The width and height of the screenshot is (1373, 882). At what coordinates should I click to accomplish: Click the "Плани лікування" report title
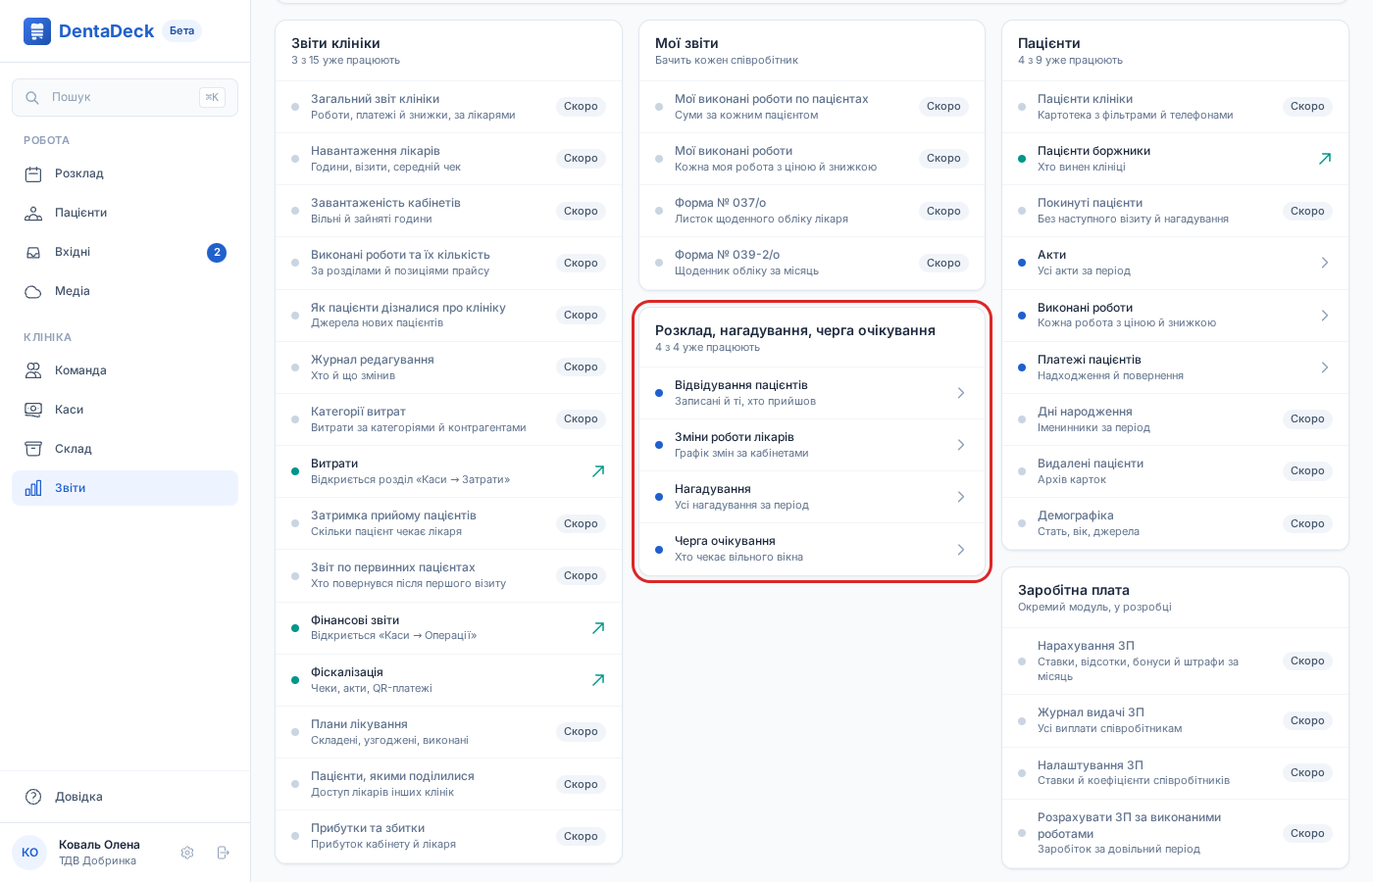point(359,724)
